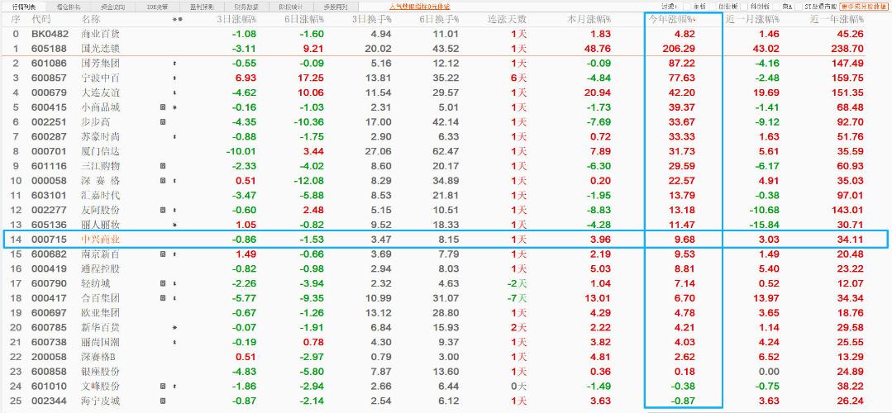Screen dimensions: 892x413
Task: Select the highlighted stock code 000715
Action: coord(49,240)
